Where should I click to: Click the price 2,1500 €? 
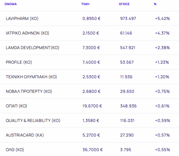click(x=91, y=33)
